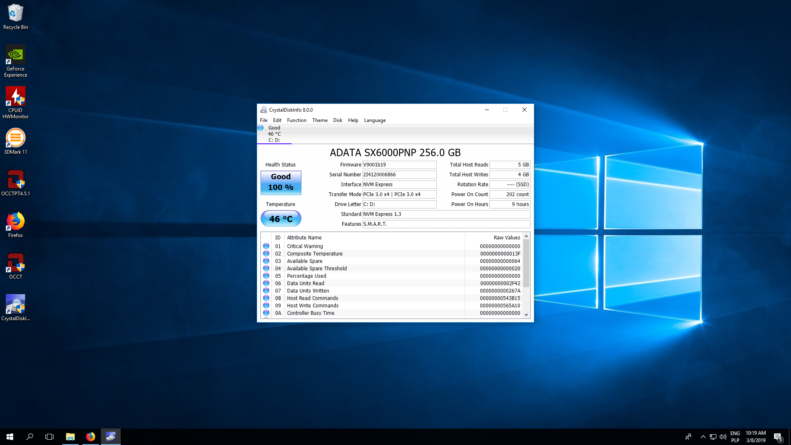The image size is (791, 445).
Task: Open the File menu
Action: 264,120
